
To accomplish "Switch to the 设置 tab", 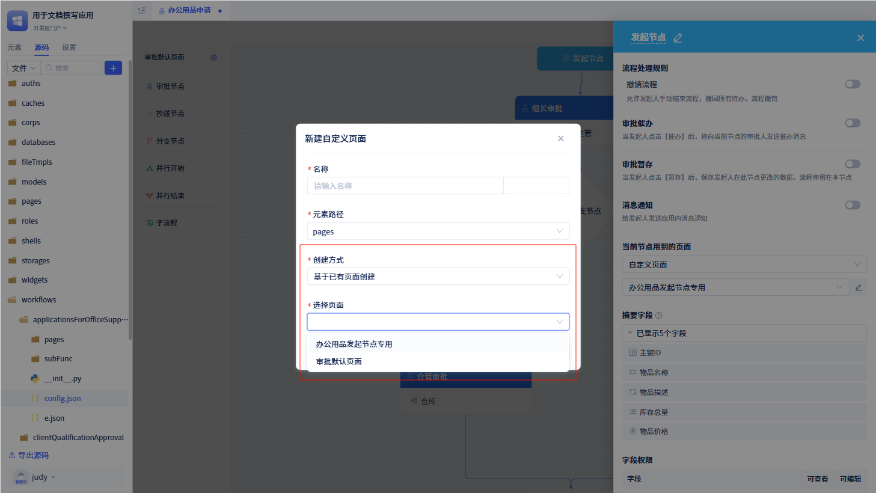I will (x=69, y=47).
